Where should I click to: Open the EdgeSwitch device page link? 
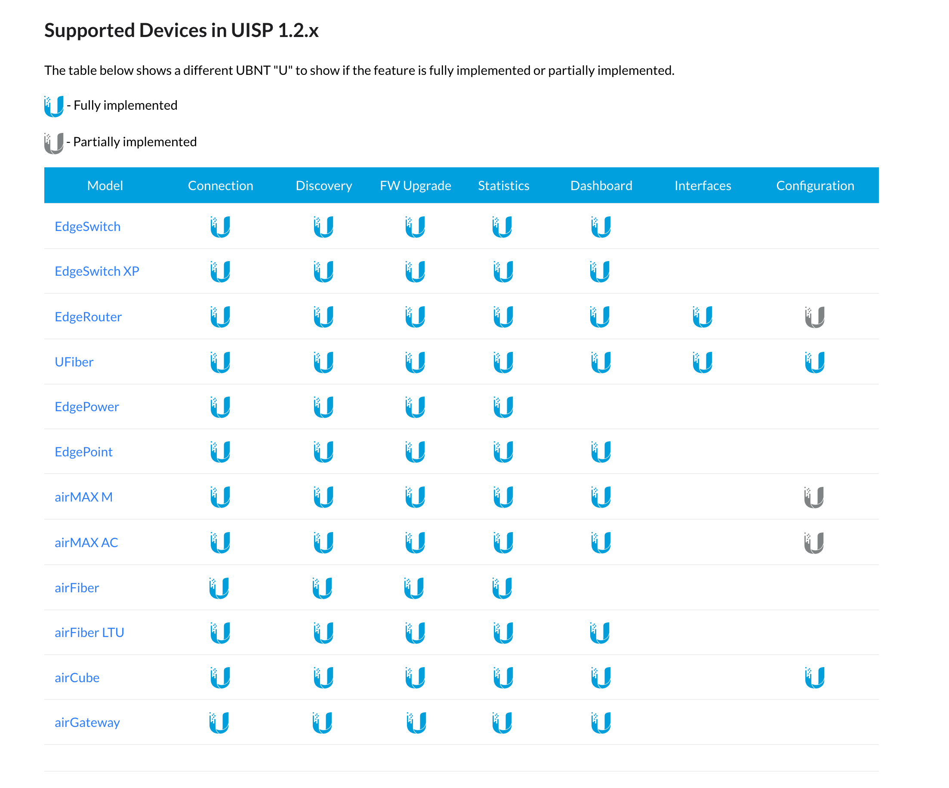[x=87, y=226]
